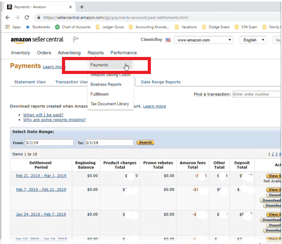Click the To date field

tap(109, 143)
